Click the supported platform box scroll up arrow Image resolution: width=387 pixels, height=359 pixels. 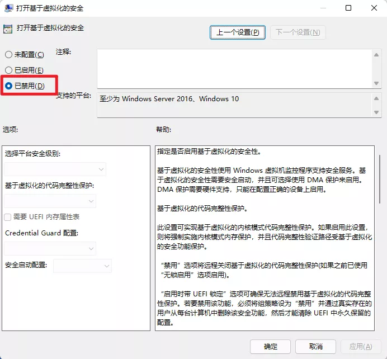[x=376, y=98]
